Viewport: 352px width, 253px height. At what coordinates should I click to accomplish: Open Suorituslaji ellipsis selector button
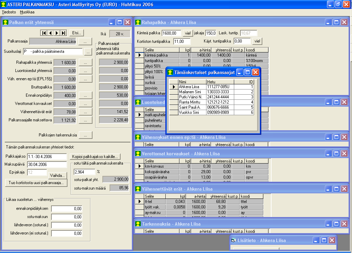pos(88,52)
